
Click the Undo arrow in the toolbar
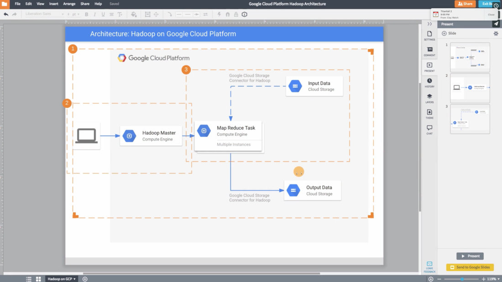6,14
